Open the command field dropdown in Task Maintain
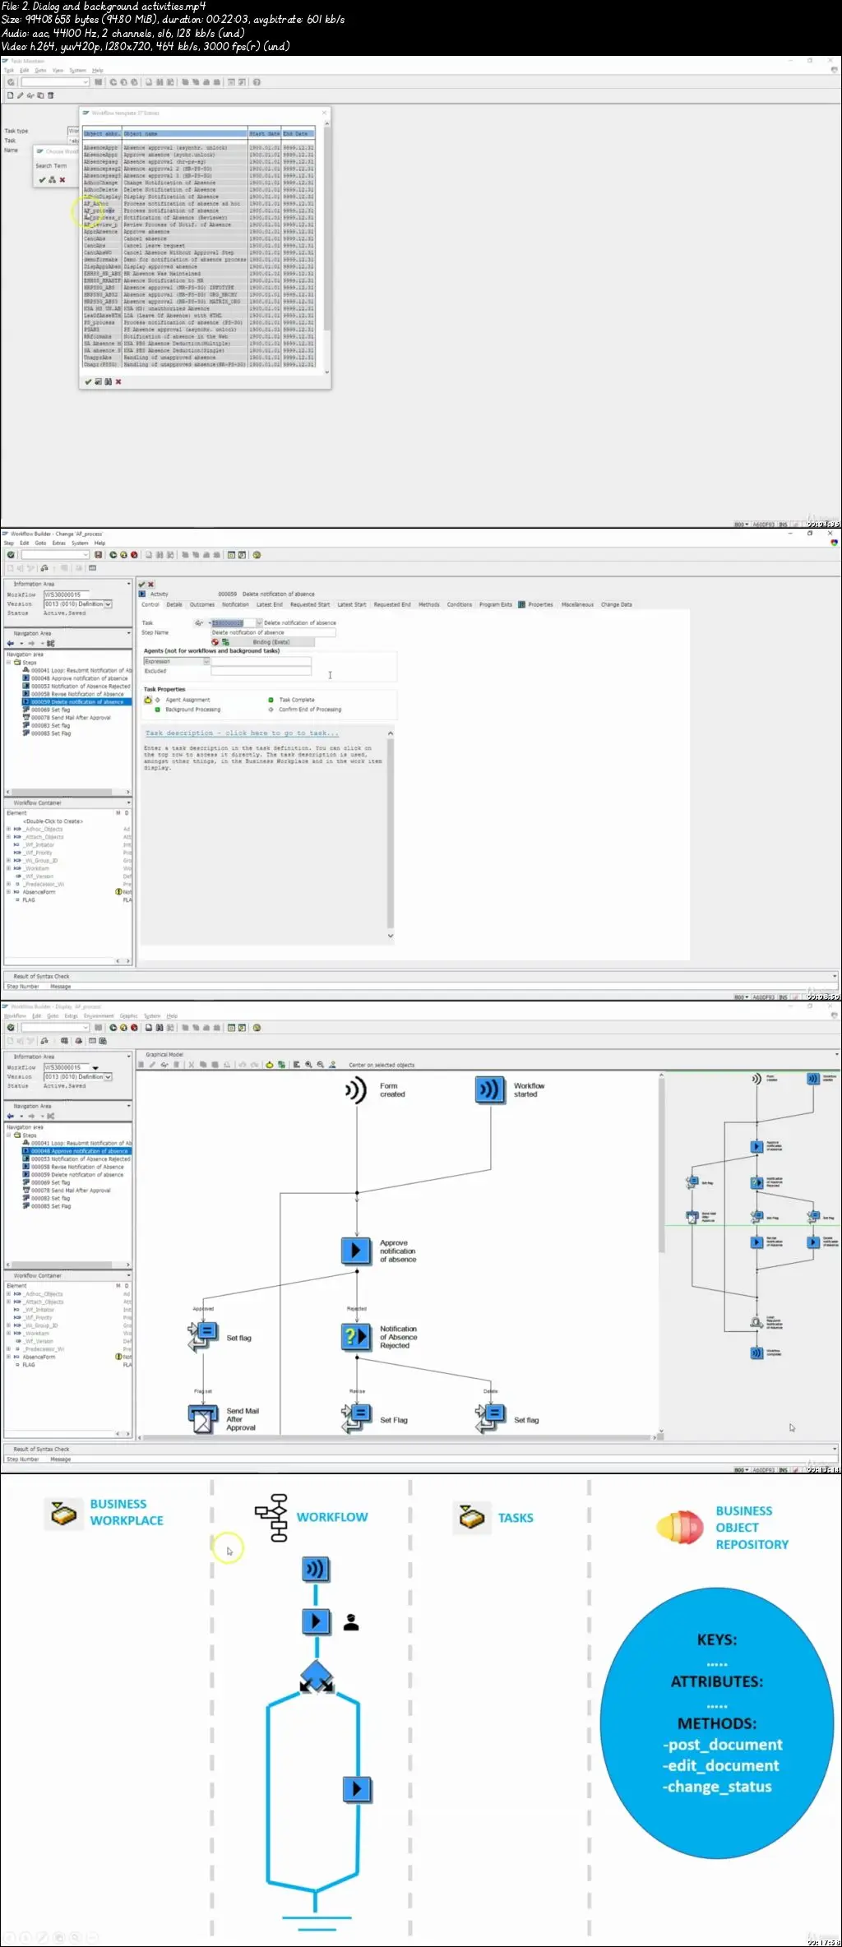The image size is (842, 1947). (86, 82)
